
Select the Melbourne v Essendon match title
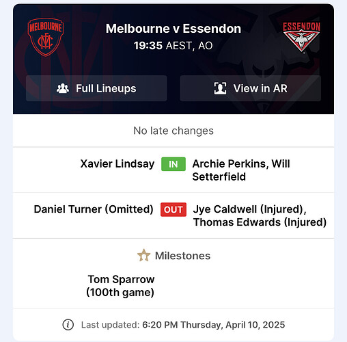pos(173,29)
